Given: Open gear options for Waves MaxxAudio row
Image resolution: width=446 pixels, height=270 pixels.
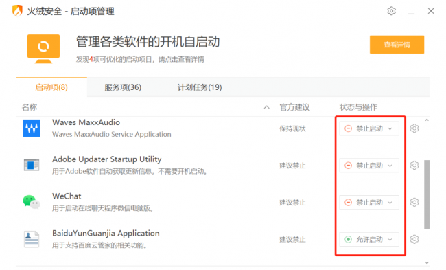Looking at the screenshot, I should pos(414,128).
